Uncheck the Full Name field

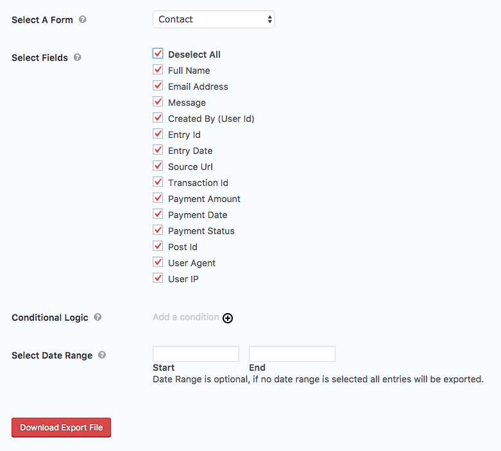point(158,70)
